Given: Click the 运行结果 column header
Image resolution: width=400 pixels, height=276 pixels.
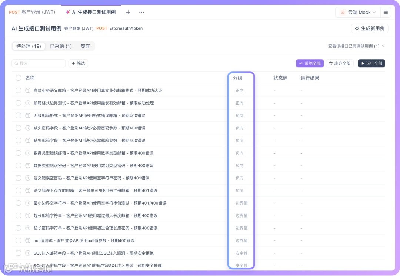Looking at the screenshot, I should coord(310,78).
